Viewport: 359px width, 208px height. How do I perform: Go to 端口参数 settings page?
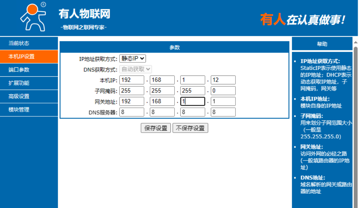pyautogui.click(x=29, y=70)
